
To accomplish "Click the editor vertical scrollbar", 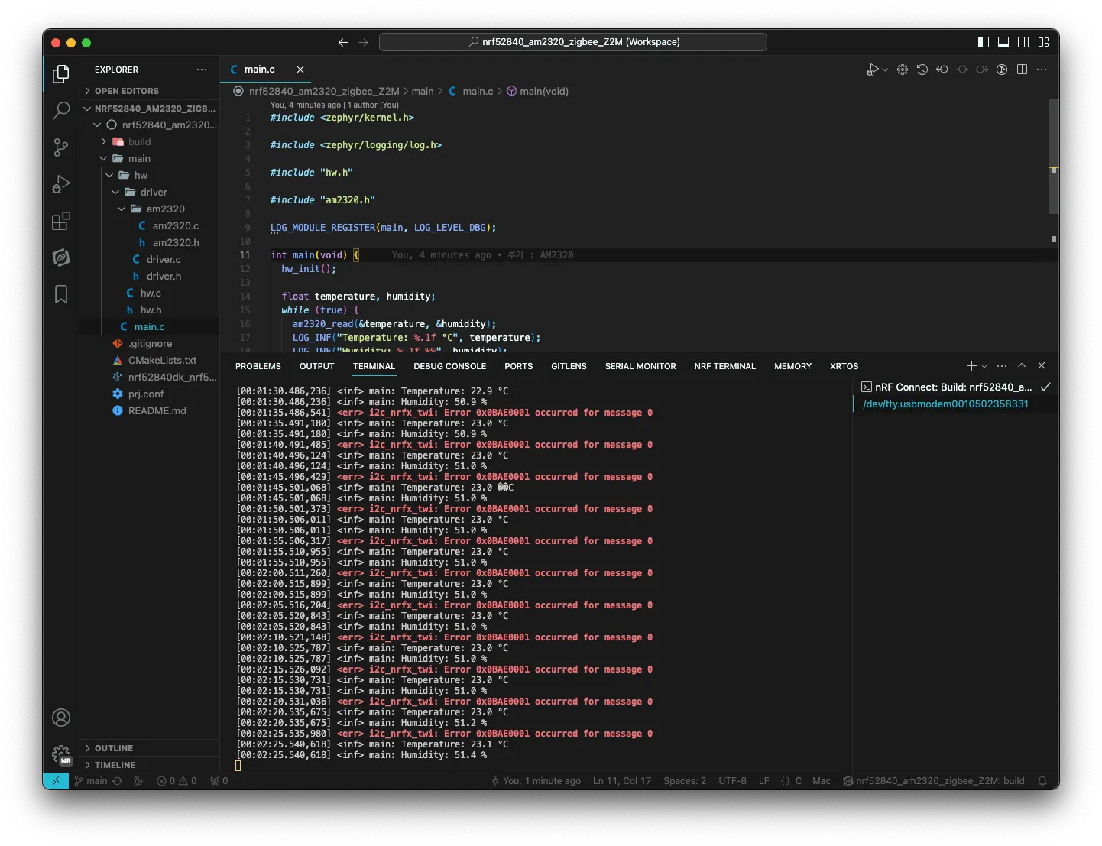I will (x=1053, y=157).
